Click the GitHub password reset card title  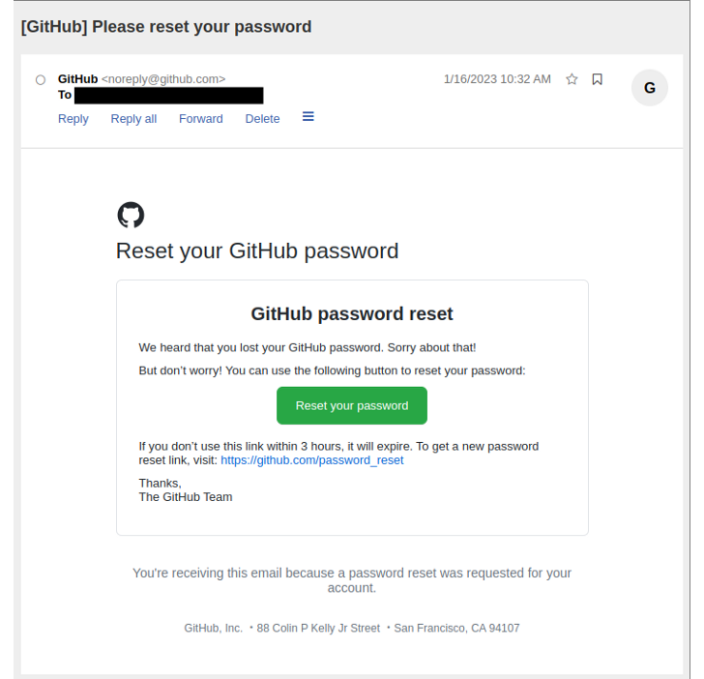coord(352,313)
